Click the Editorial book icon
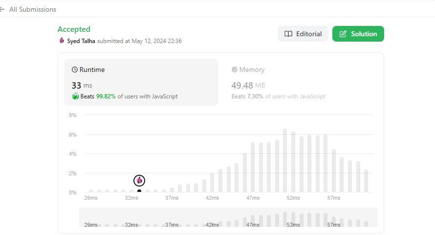Viewport: 435px width, 235px height. tap(288, 34)
